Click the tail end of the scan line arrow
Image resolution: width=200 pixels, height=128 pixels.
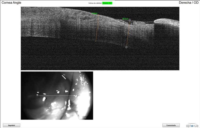pyautogui.click(x=38, y=95)
